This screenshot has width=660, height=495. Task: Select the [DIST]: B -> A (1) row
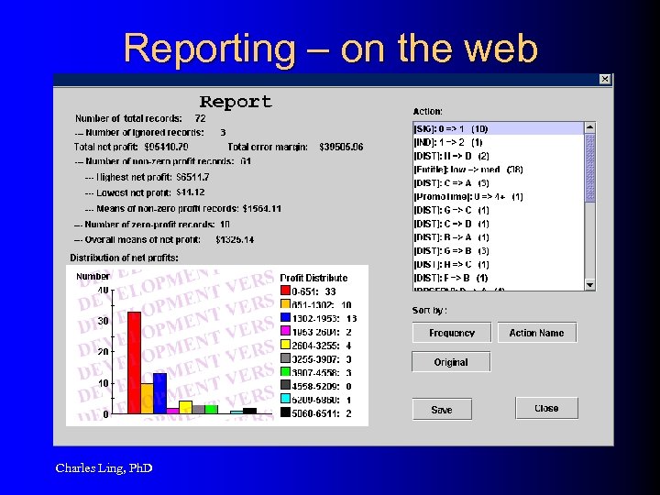pyautogui.click(x=499, y=237)
